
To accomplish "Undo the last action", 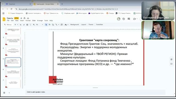I will pyautogui.click(x=21, y=25).
